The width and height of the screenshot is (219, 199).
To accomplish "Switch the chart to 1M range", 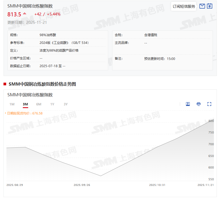I will pos(12,104).
